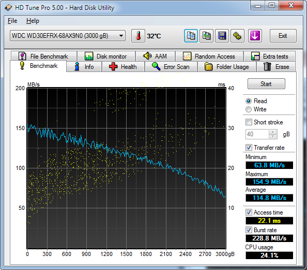Toggle the Access time checkbox
Screen dimensions: 307x270
(x=249, y=212)
